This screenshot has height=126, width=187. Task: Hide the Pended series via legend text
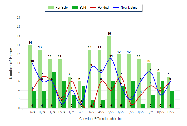coord(103,8)
